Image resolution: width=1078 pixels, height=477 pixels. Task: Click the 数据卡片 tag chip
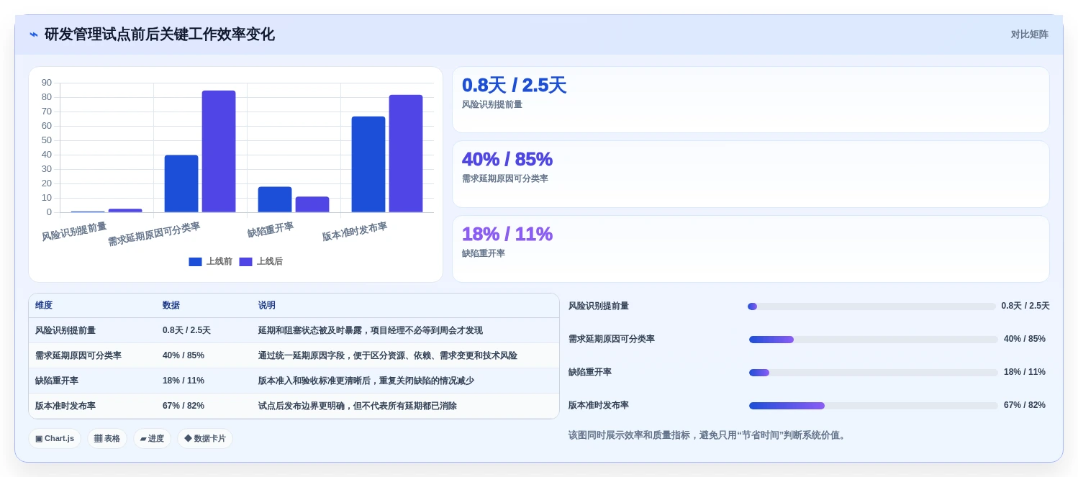[205, 438]
